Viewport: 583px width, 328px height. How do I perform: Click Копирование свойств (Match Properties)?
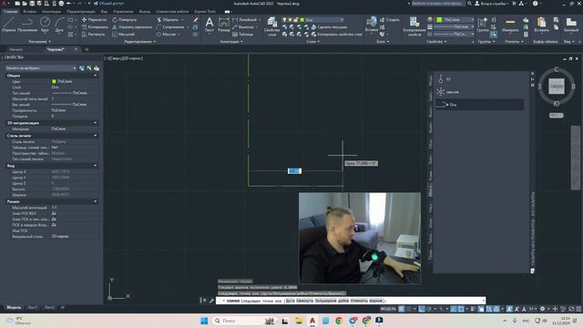click(414, 26)
